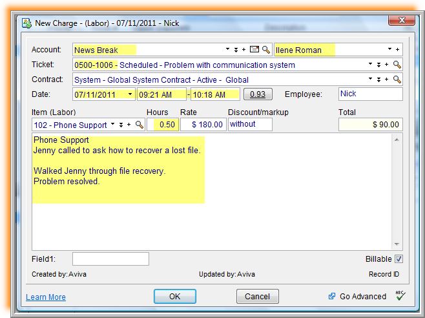The height and width of the screenshot is (318, 425).
Task: Click the Contract row search magnifier
Action: click(397, 79)
